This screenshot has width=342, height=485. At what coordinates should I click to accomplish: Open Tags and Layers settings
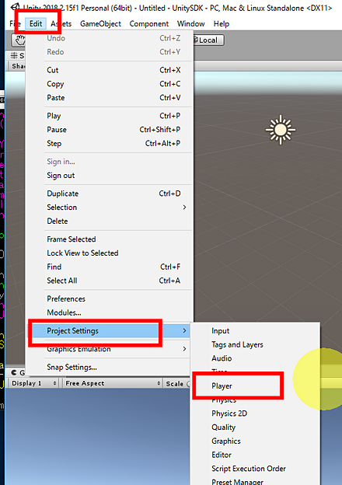[x=256, y=344]
